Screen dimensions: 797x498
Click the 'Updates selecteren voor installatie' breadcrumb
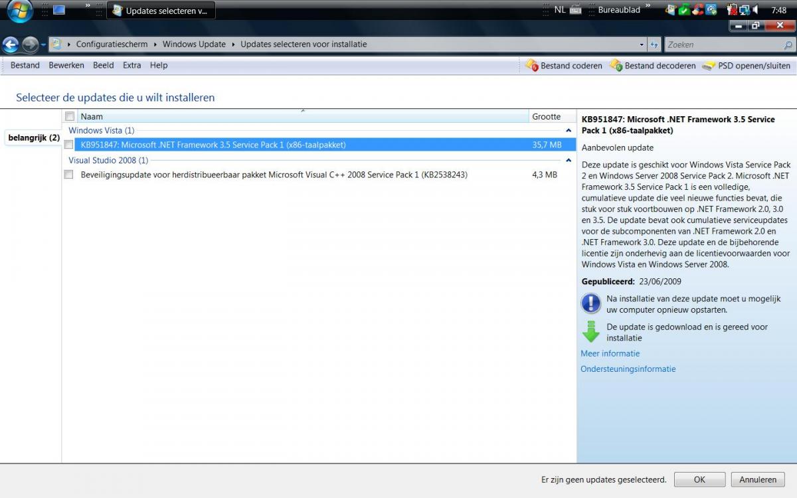pyautogui.click(x=304, y=44)
